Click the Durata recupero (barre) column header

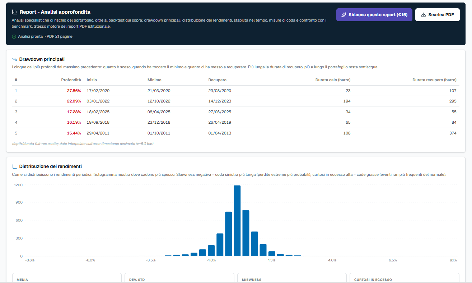[434, 80]
